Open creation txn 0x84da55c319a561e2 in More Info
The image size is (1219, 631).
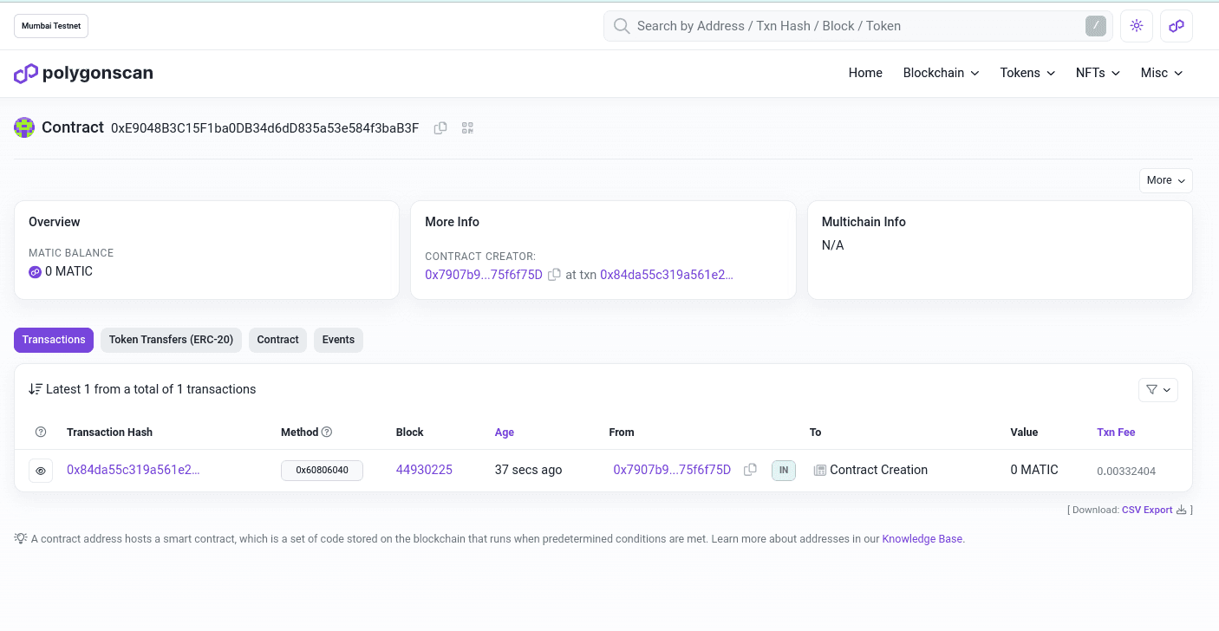point(667,275)
